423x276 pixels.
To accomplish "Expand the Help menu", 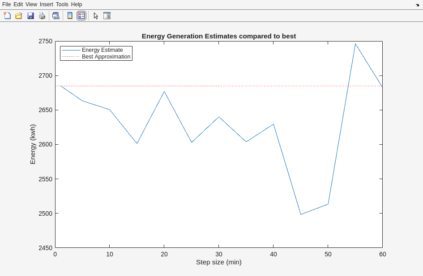I will pos(77,4).
